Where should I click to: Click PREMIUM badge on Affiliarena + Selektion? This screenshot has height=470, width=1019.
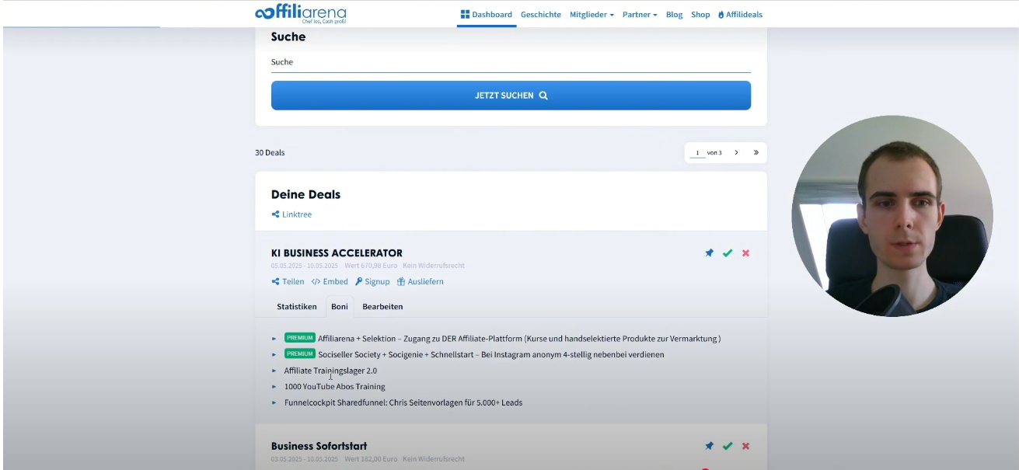(300, 338)
